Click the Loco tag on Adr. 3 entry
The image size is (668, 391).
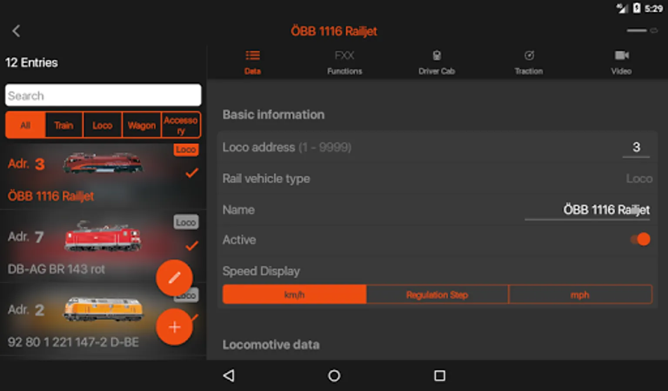186,149
